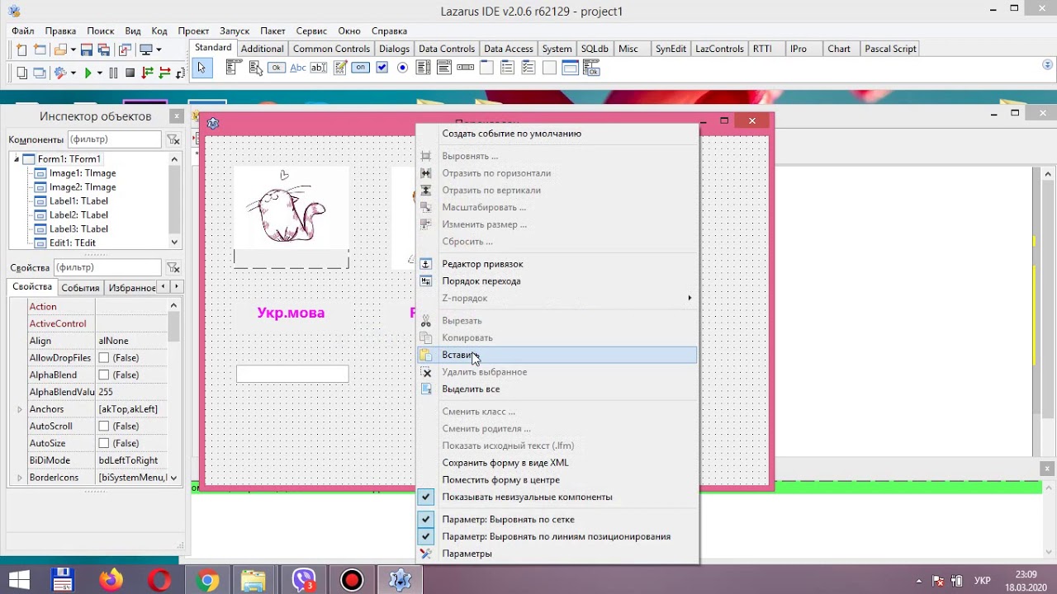The height and width of the screenshot is (594, 1057).
Task: Pick the TToggleBox component icon
Action: pos(360,68)
